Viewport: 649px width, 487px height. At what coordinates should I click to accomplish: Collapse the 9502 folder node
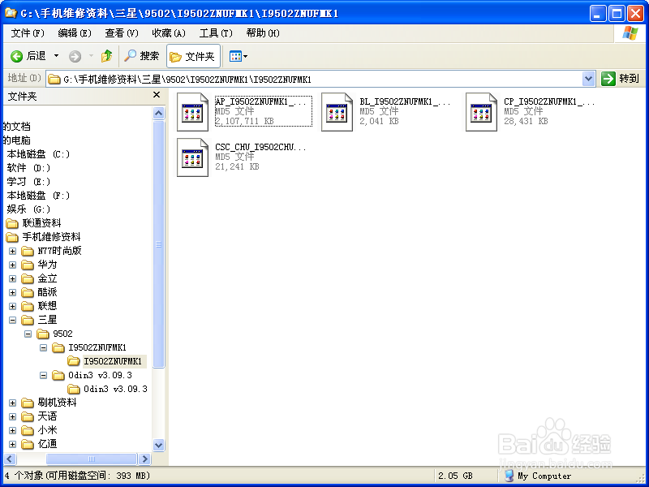[x=28, y=334]
